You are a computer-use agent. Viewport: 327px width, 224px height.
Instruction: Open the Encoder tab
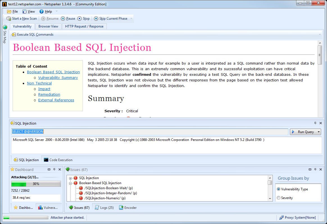[x=128, y=207]
